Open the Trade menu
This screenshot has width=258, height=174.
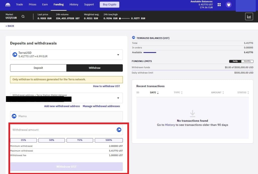pyautogui.click(x=19, y=5)
